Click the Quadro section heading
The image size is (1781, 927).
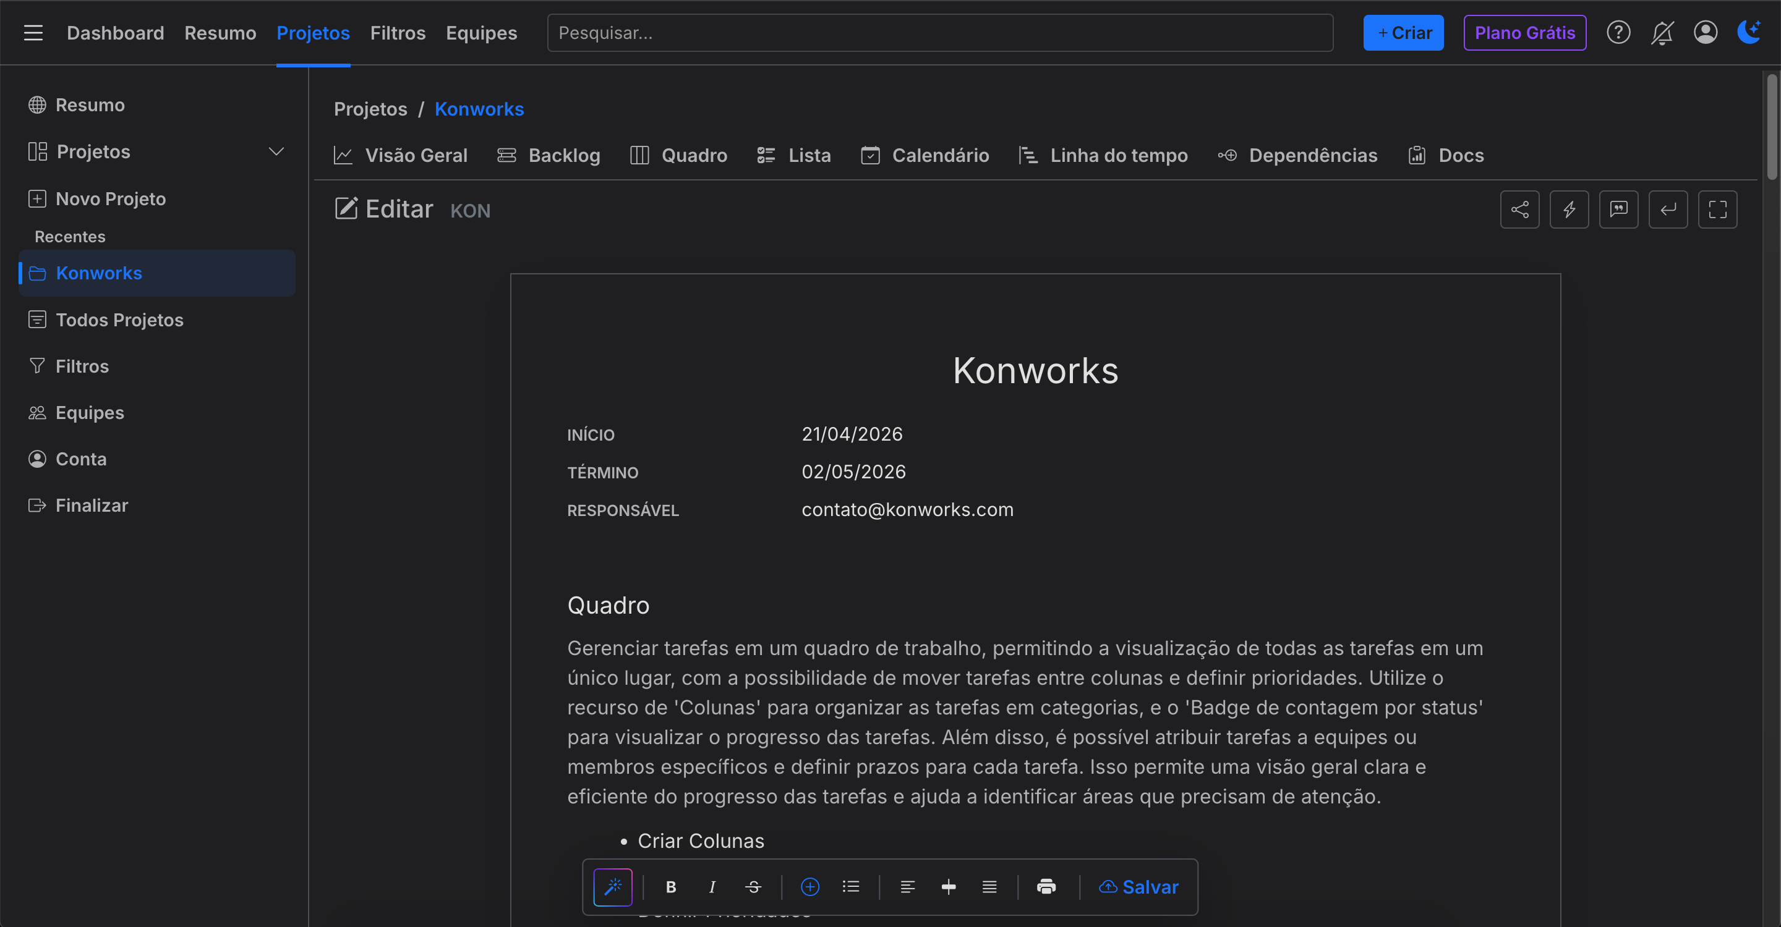[609, 605]
